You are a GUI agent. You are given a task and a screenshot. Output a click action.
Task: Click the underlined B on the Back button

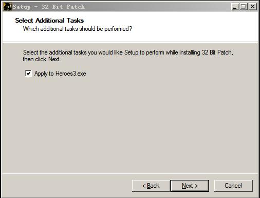(x=148, y=186)
